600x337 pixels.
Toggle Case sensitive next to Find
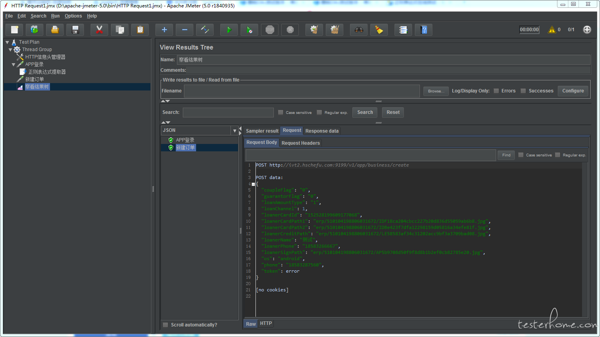(521, 155)
